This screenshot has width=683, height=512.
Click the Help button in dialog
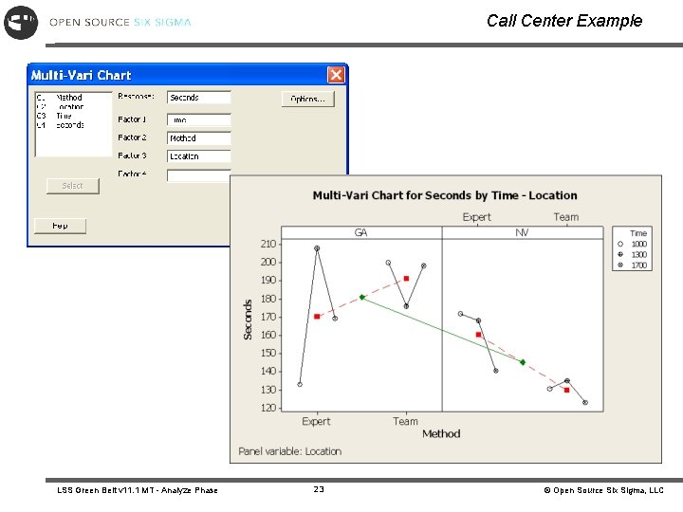coord(60,226)
